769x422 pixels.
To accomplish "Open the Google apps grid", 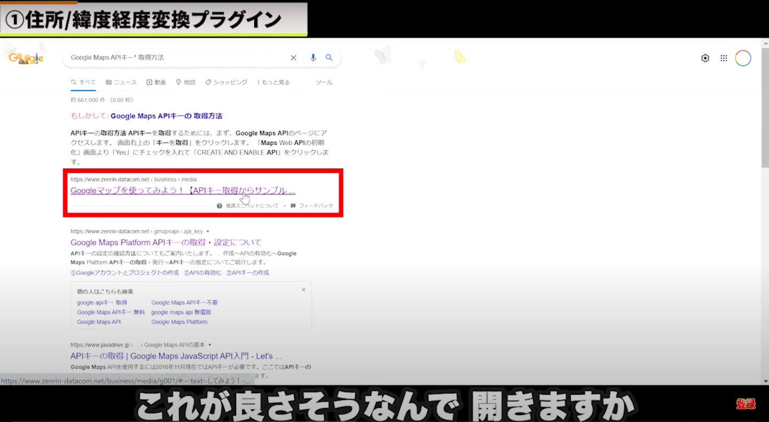I will (x=724, y=58).
